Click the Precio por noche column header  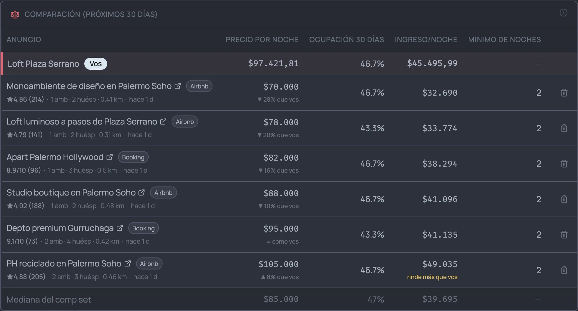[262, 40]
